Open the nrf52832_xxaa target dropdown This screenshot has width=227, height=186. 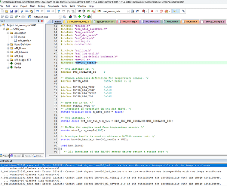coord(60,17)
